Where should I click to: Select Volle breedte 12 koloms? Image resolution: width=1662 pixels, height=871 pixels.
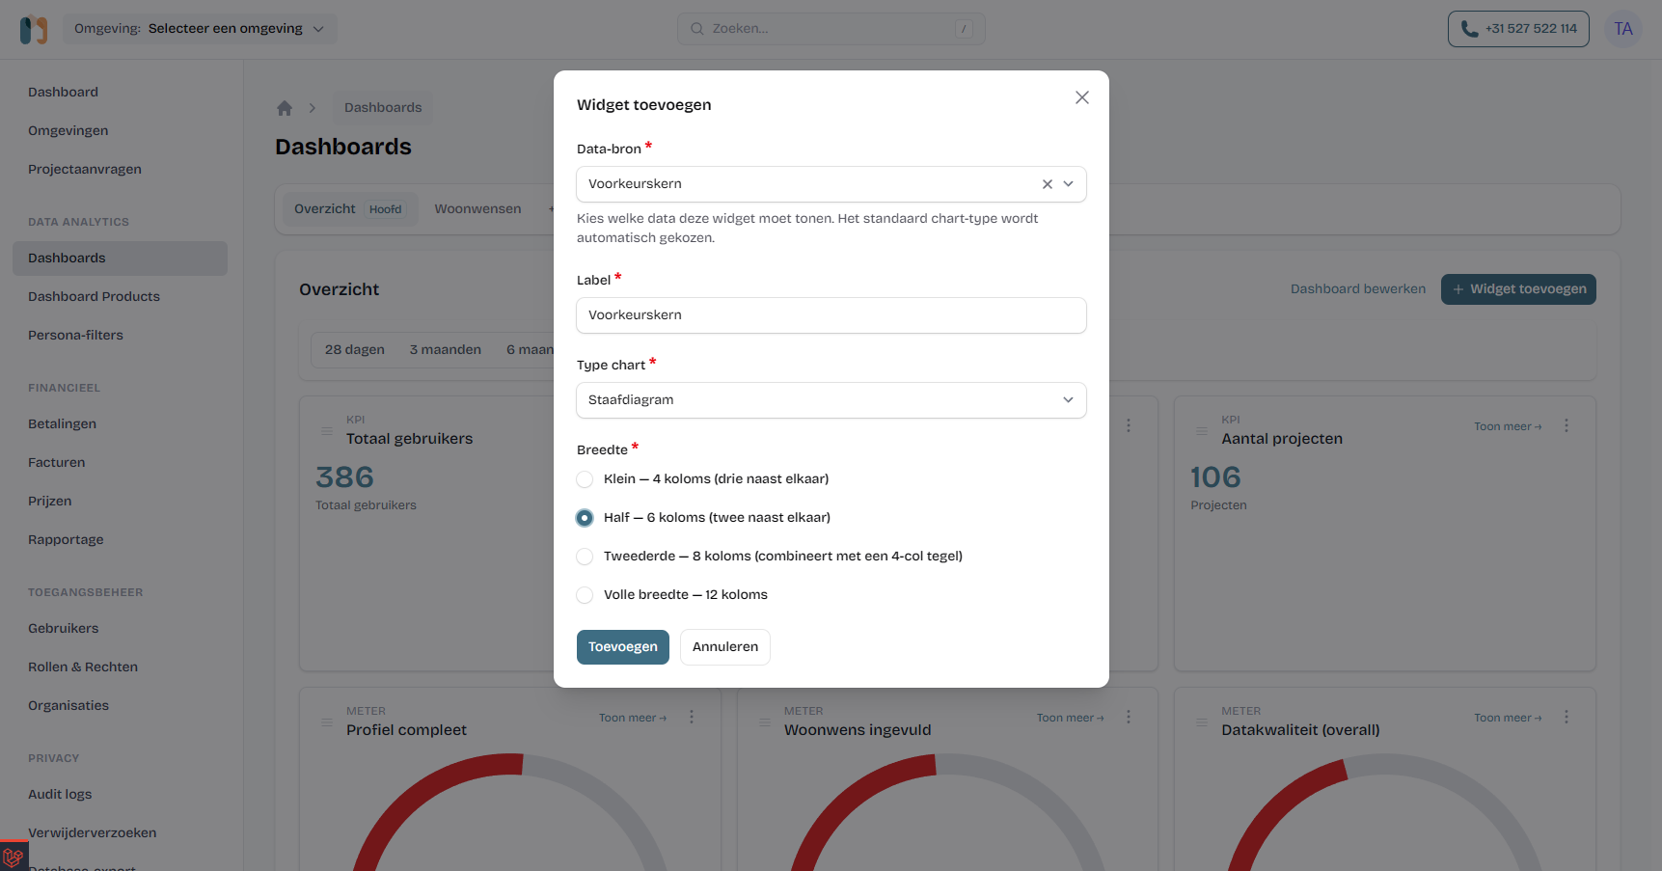click(x=585, y=595)
